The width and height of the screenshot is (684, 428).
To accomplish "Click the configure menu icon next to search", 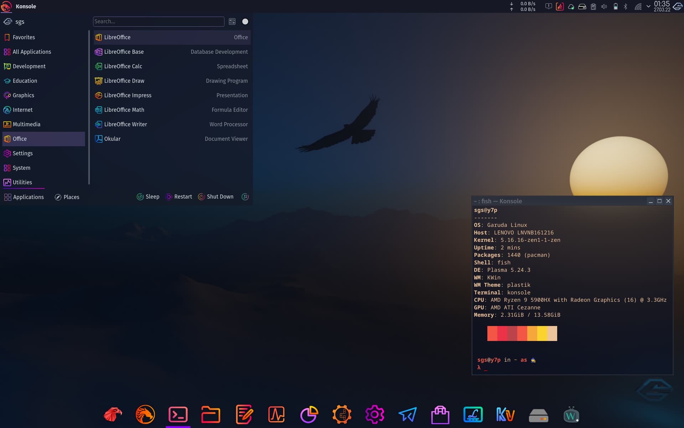I will [232, 21].
